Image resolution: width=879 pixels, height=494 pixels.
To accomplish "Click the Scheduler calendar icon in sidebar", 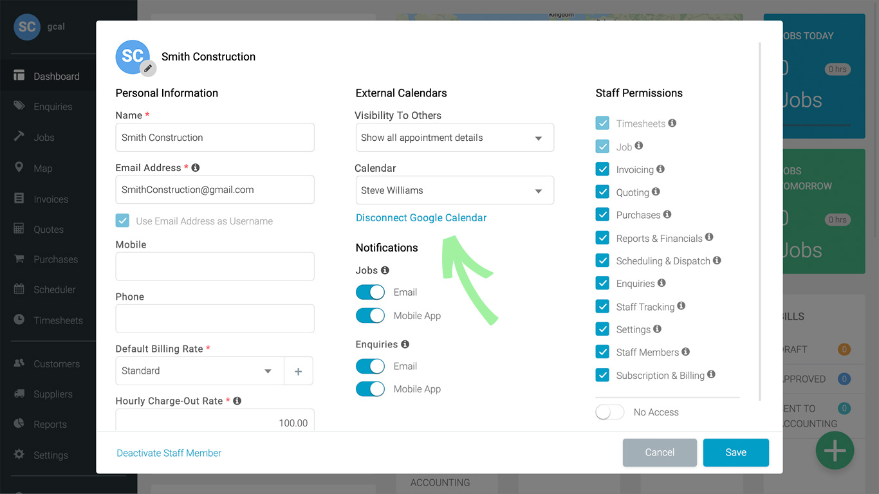I will 19,289.
